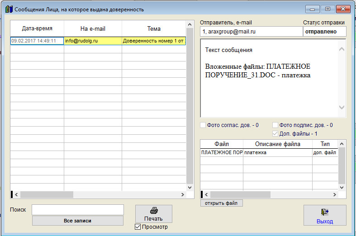Click the message text scroll down arrow
The width and height of the screenshot is (356, 236).
[342, 107]
